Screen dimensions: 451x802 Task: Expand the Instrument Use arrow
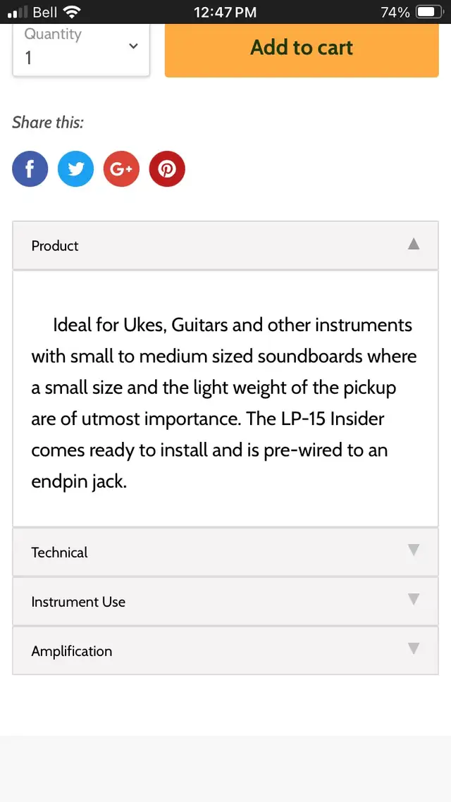[414, 600]
